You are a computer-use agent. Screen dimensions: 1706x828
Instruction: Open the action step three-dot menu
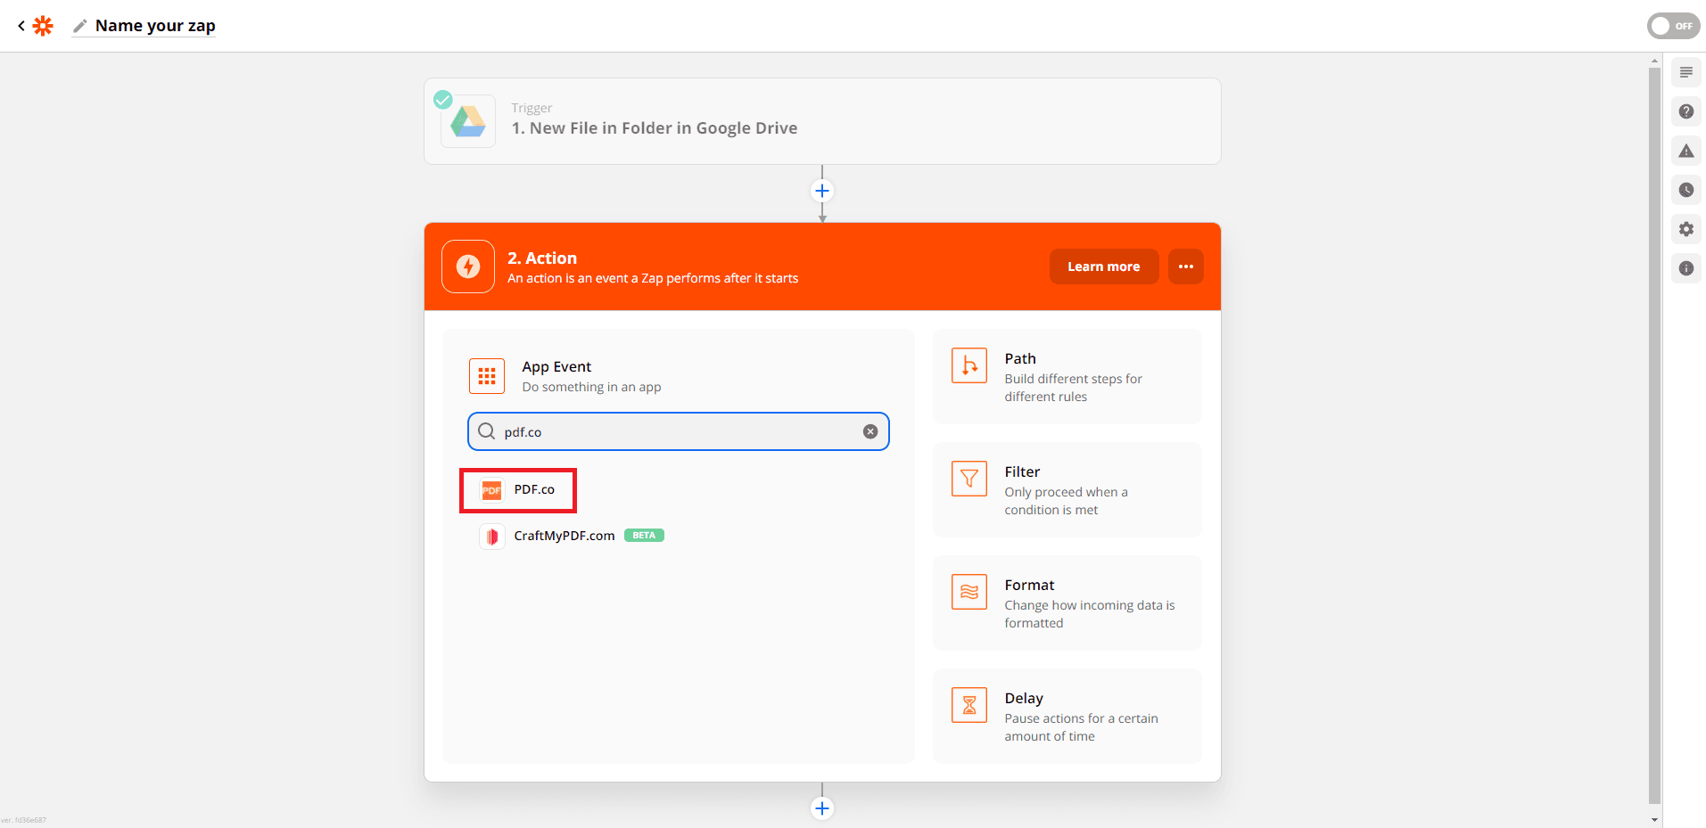(x=1186, y=266)
